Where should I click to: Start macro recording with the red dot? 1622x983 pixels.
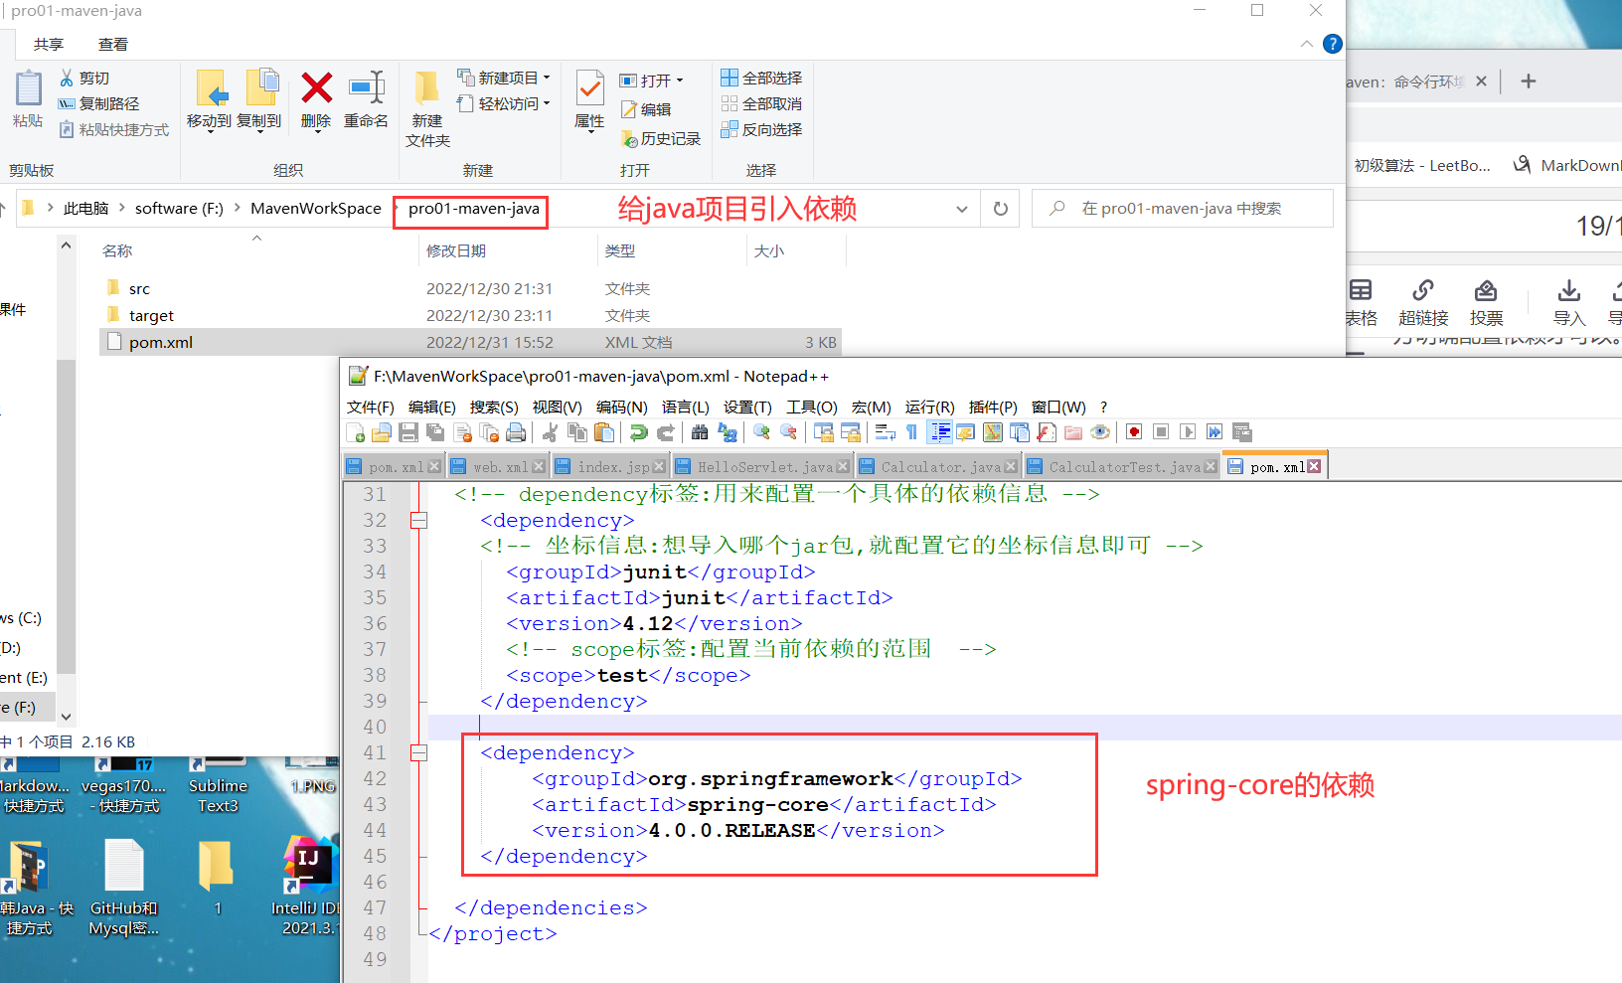[x=1134, y=432]
